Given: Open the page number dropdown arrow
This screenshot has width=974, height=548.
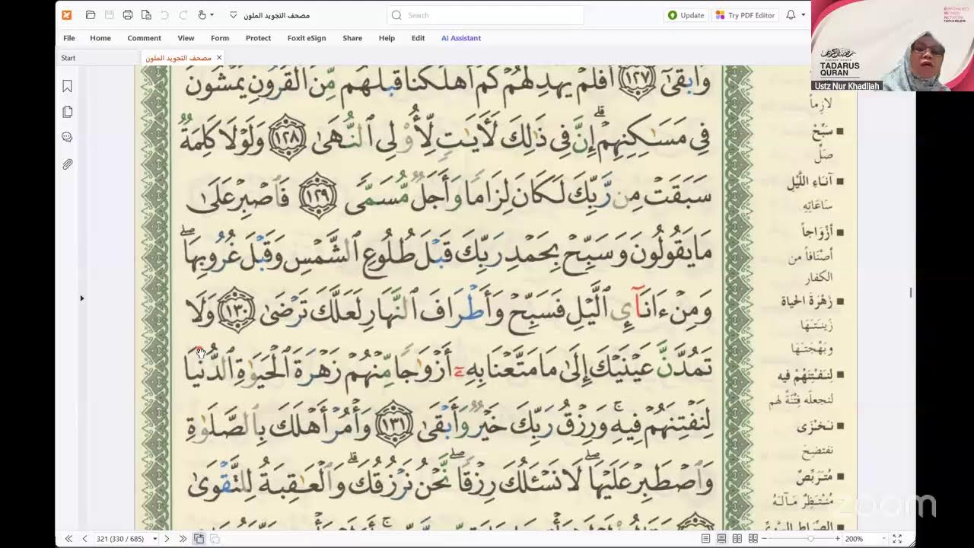Looking at the screenshot, I should pyautogui.click(x=155, y=539).
